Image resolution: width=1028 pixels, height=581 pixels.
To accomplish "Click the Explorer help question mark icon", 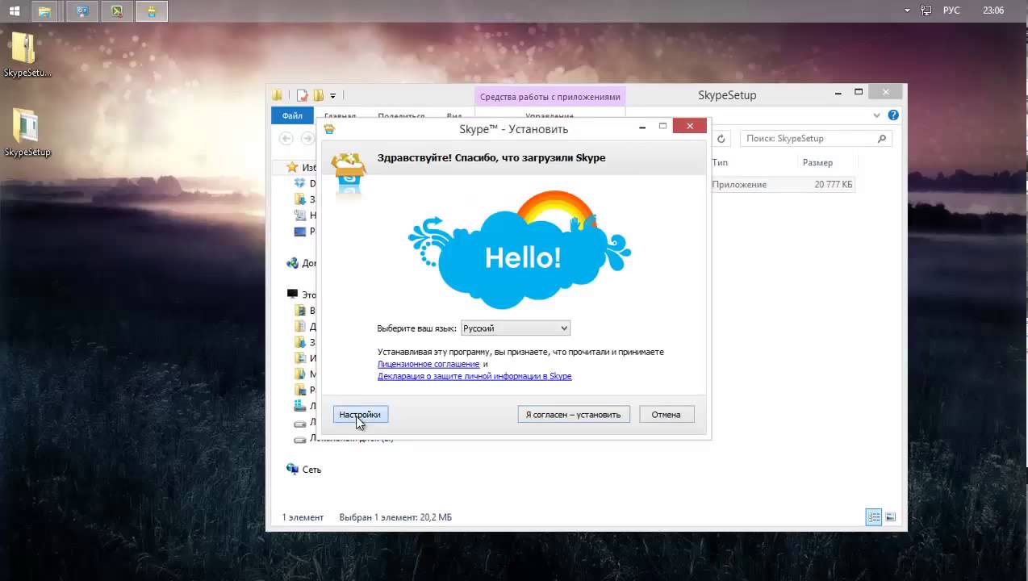I will click(893, 115).
